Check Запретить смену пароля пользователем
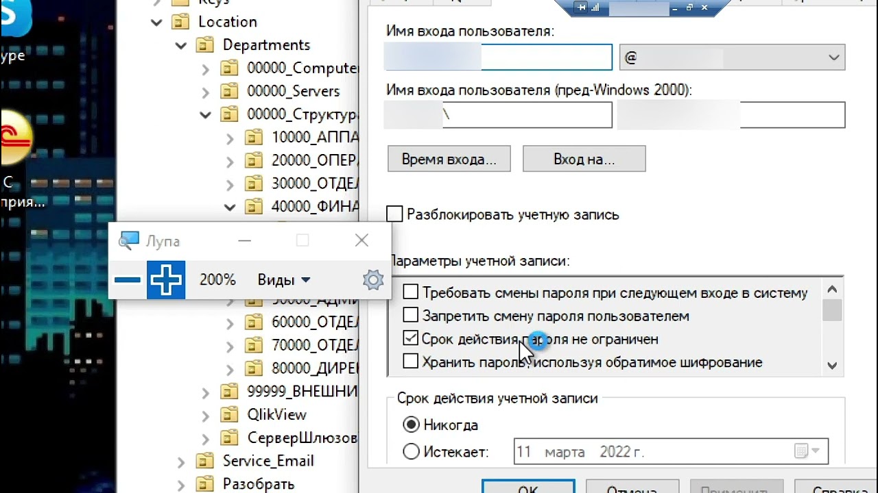Screen dimensions: 878x493 410,316
